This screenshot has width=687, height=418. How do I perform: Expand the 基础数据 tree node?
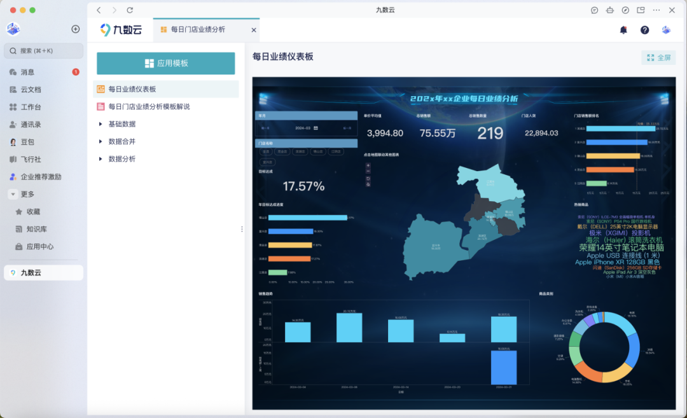[101, 124]
